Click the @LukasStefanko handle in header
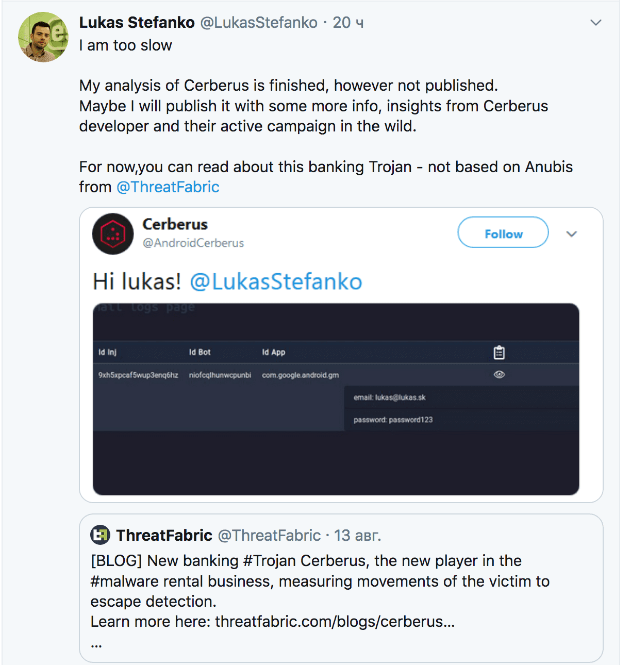 click(x=259, y=23)
